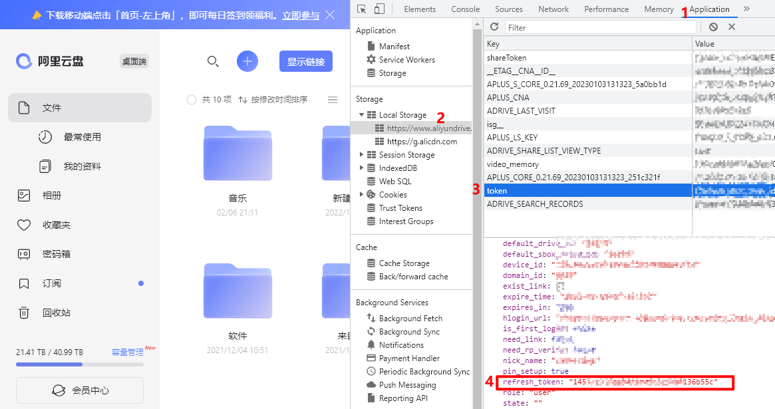Click the clear all storage icon

[713, 27]
